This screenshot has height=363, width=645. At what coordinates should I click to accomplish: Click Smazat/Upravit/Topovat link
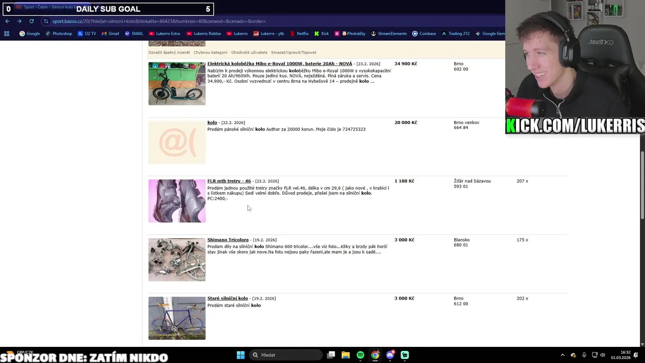(293, 52)
